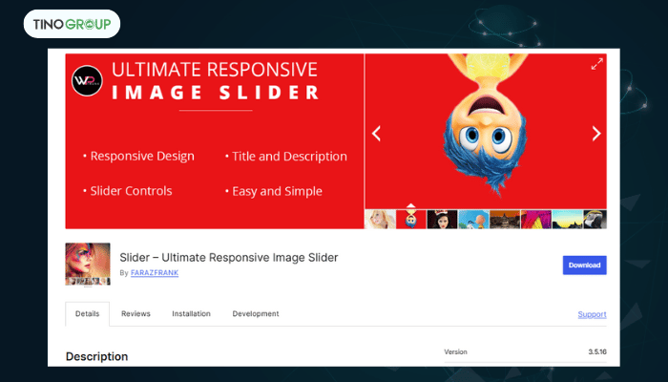Screen dimensions: 668x382
Task: Click the Responsive Design bullet text
Action: [x=142, y=157]
